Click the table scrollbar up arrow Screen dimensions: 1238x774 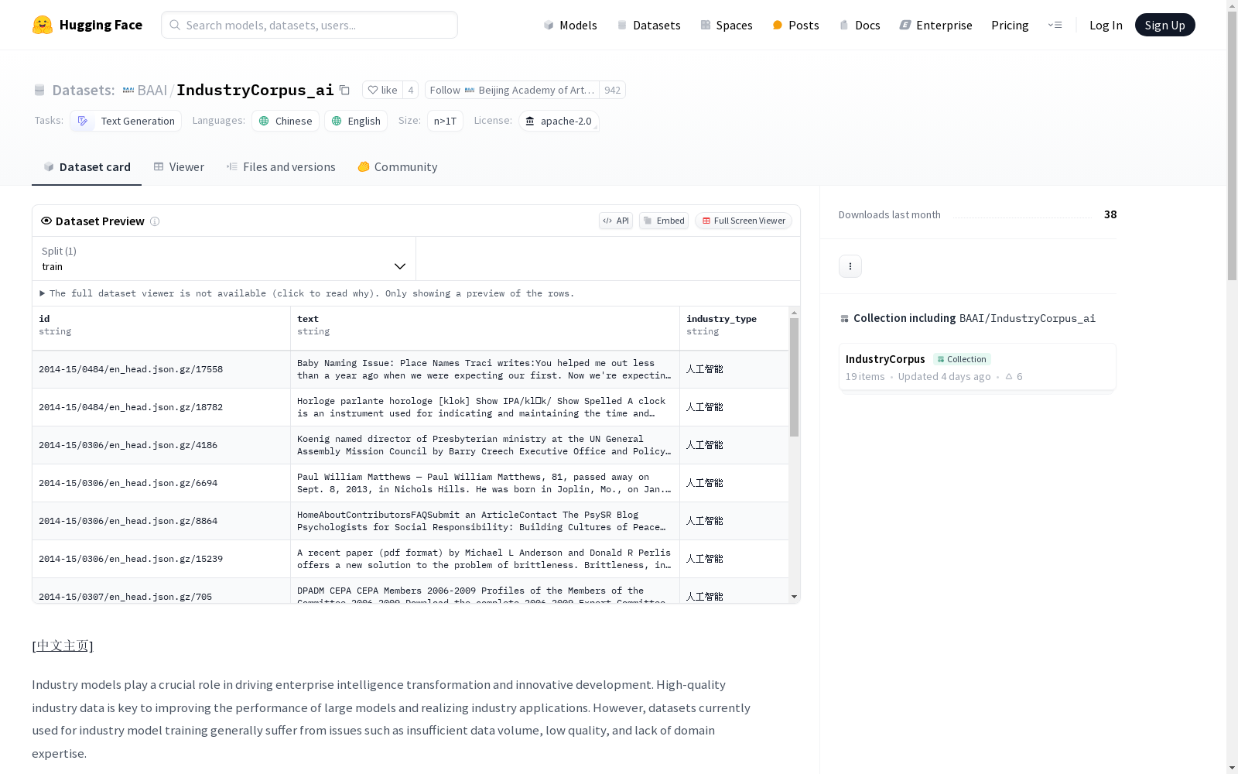pos(794,313)
